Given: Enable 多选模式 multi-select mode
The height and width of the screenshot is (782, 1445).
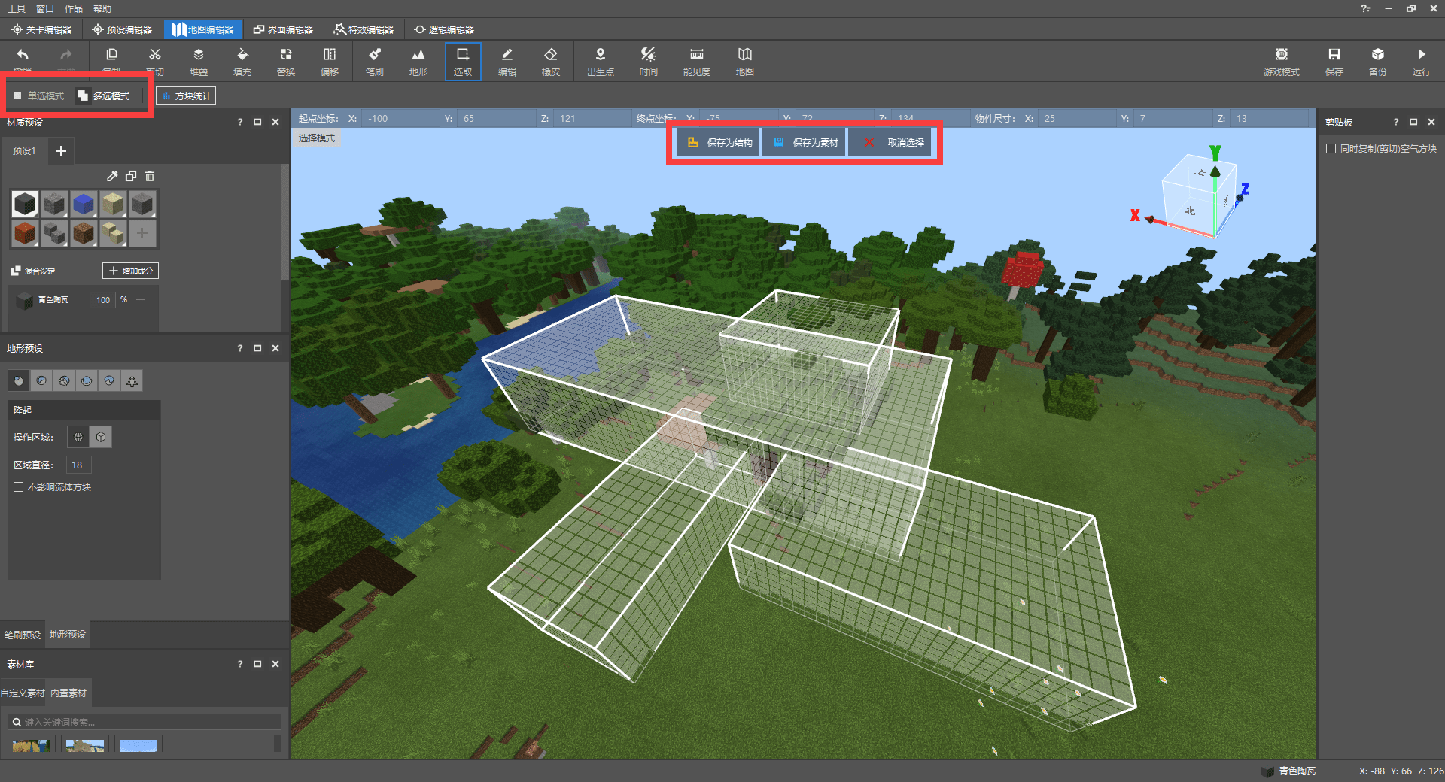Looking at the screenshot, I should tap(104, 96).
